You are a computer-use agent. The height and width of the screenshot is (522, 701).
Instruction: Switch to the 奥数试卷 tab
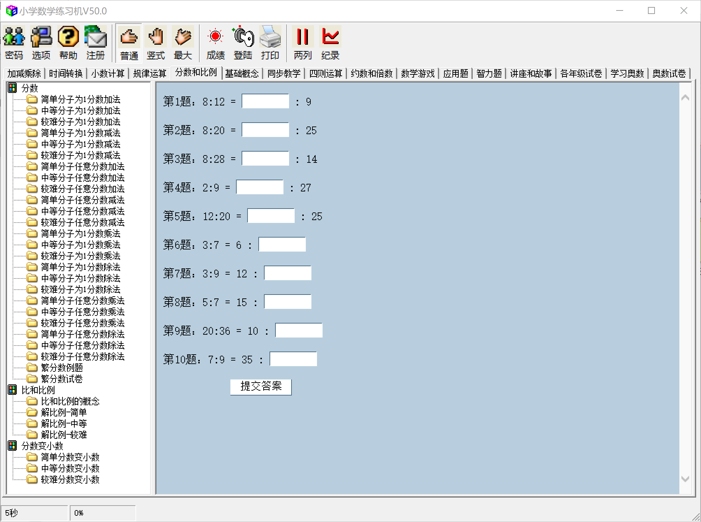click(x=669, y=73)
